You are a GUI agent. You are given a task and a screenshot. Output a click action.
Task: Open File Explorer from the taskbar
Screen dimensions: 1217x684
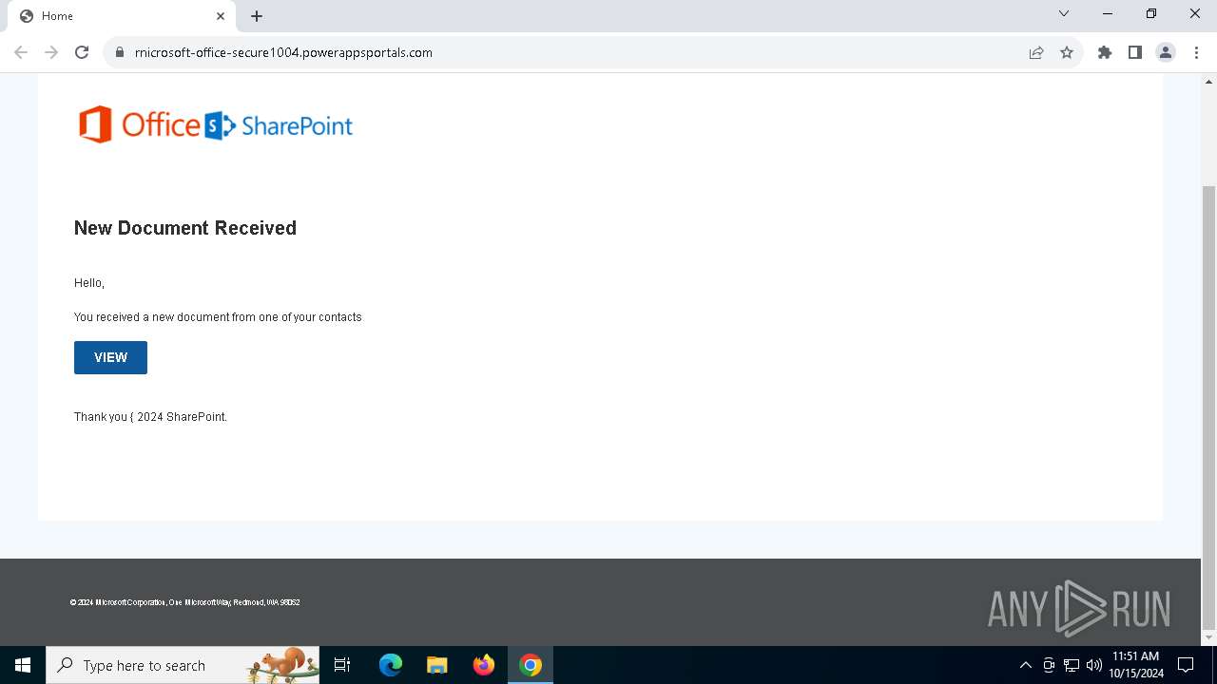pyautogui.click(x=436, y=665)
